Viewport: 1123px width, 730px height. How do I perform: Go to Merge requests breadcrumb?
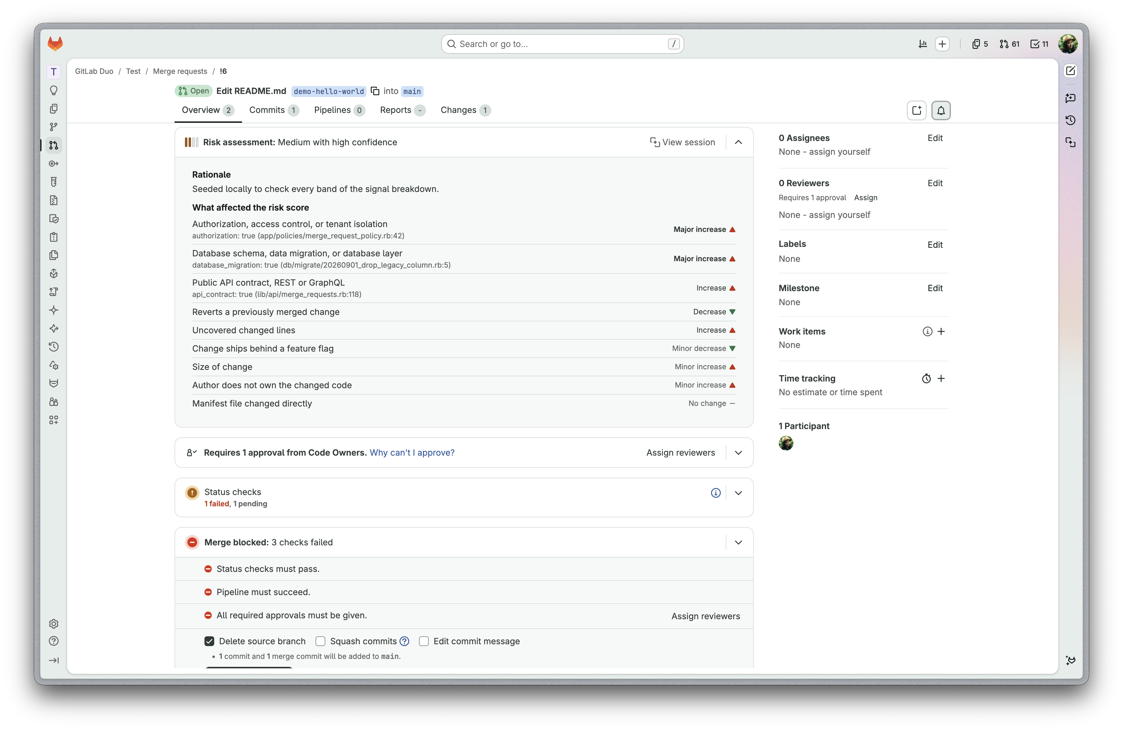click(180, 71)
